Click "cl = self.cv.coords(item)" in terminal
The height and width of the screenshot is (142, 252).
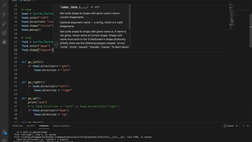point(32,132)
